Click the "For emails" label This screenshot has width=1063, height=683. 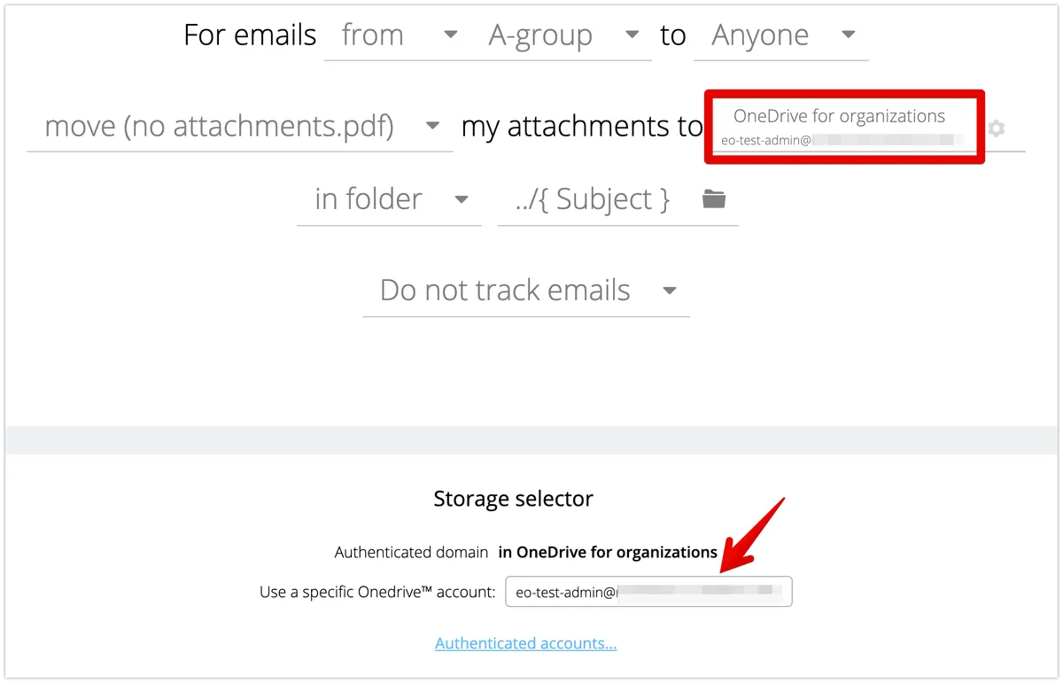(250, 35)
